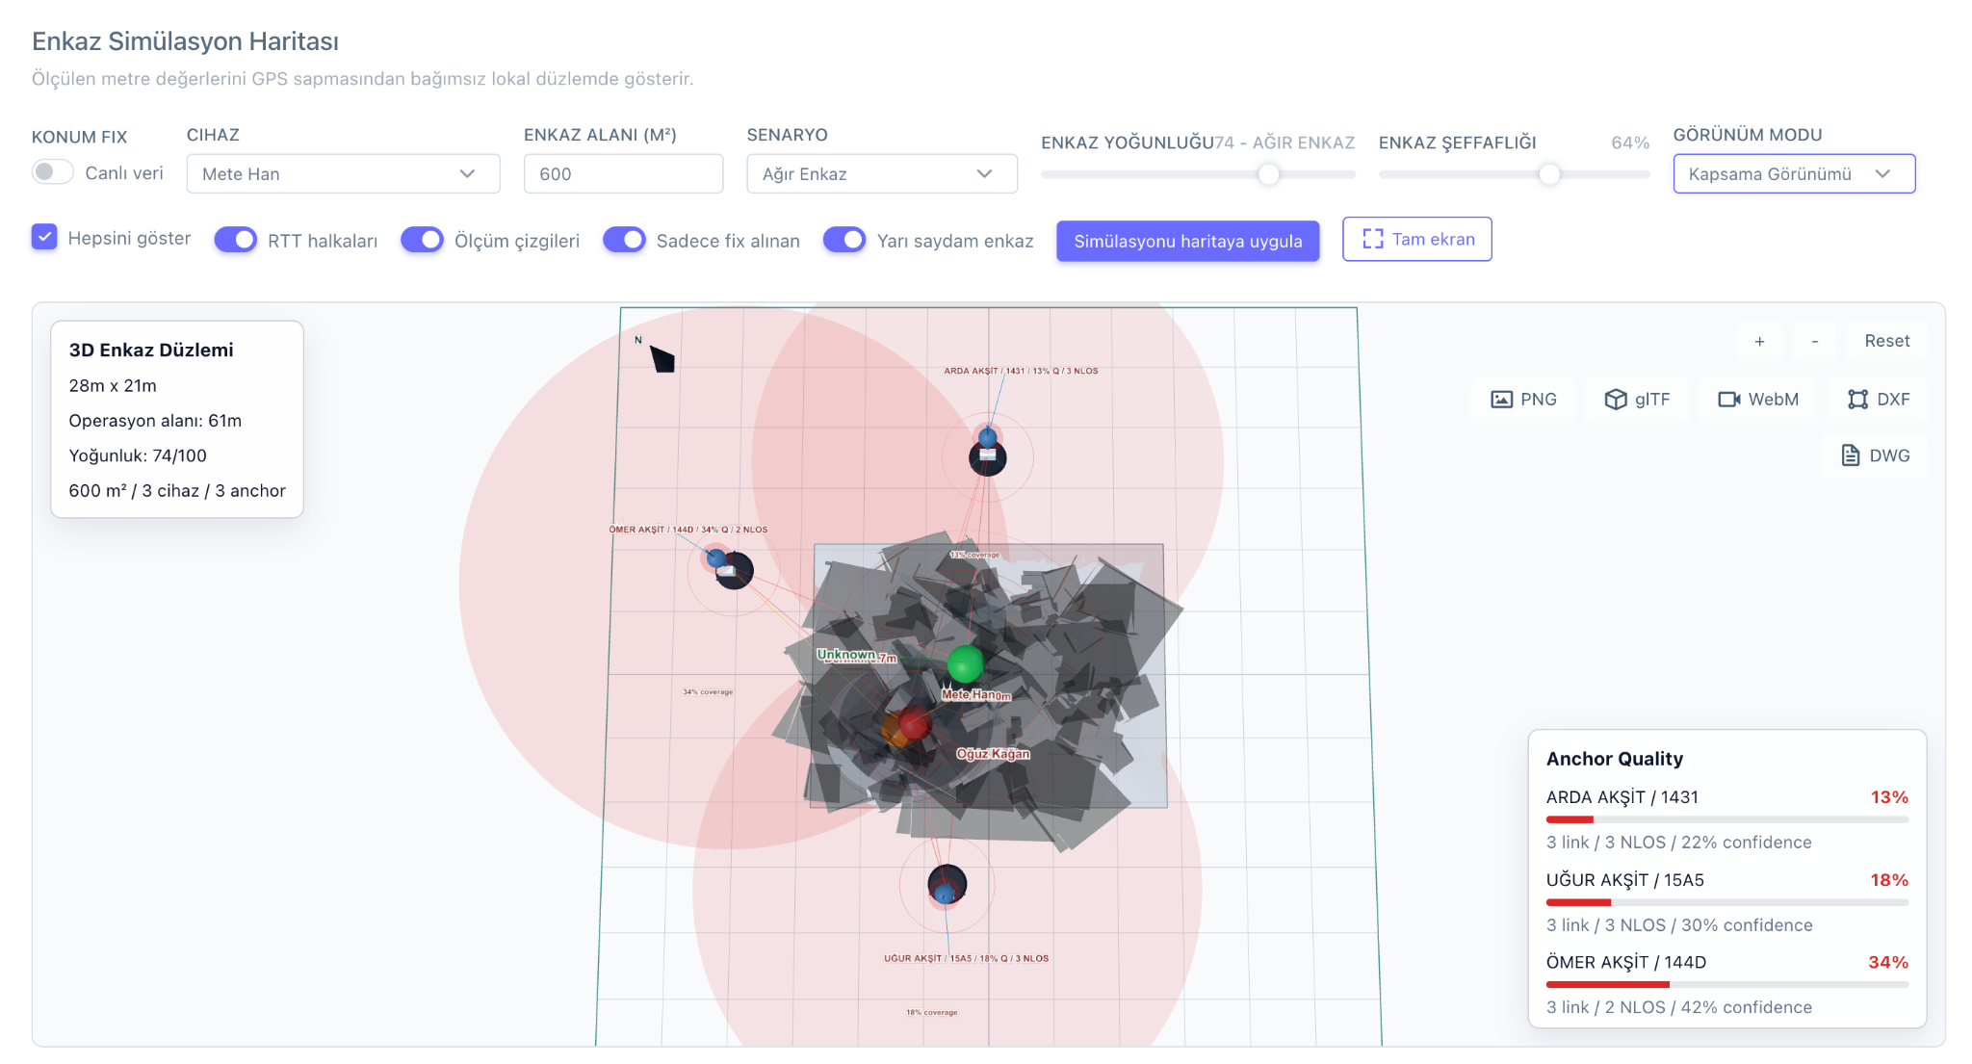The height and width of the screenshot is (1064, 1972).
Task: Click the Enkaz Yoğunluğu slider handle
Action: point(1269,174)
